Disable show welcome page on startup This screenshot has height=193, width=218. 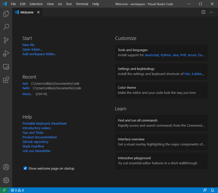tap(25, 168)
